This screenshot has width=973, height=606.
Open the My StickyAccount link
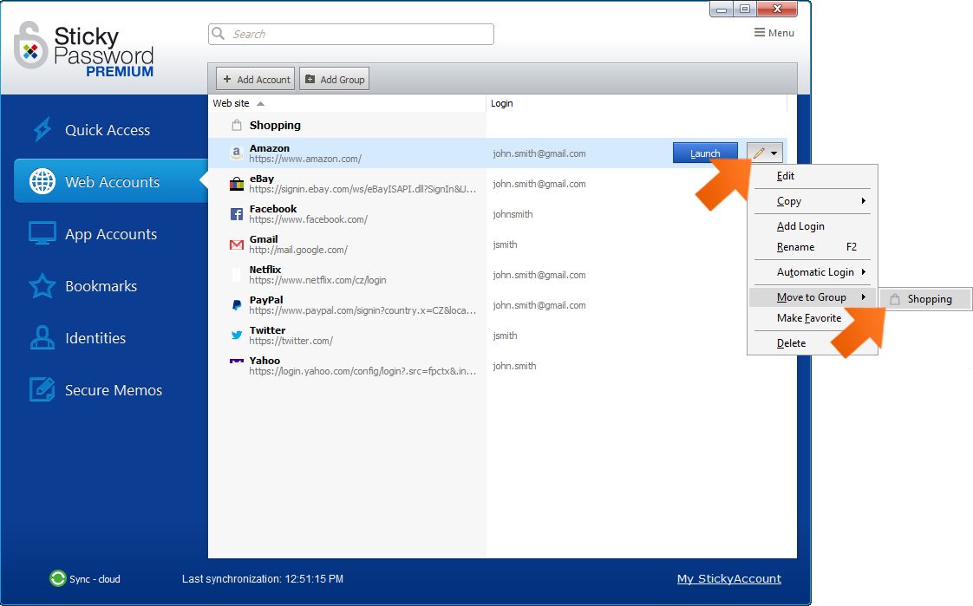(729, 579)
